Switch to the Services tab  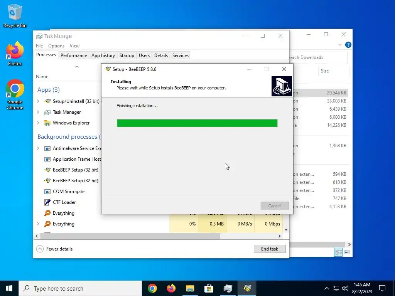pos(181,55)
